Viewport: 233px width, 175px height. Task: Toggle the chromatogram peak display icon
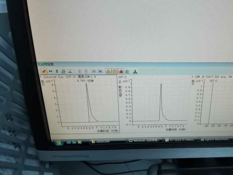click(108, 71)
